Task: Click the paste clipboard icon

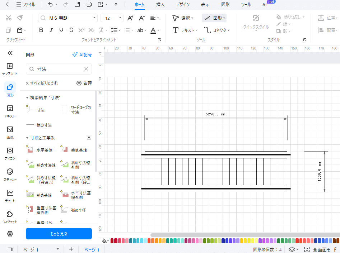Action: [x=20, y=30]
